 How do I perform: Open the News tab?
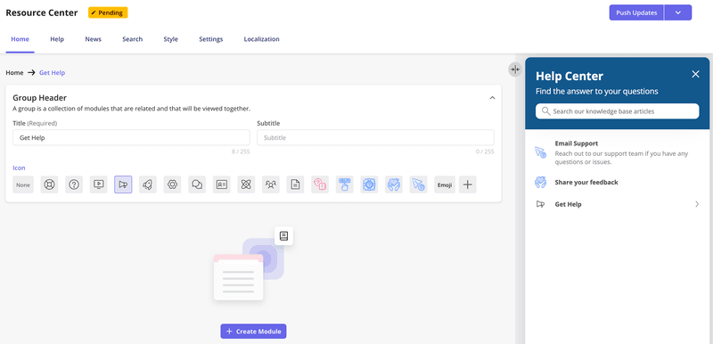coord(94,39)
